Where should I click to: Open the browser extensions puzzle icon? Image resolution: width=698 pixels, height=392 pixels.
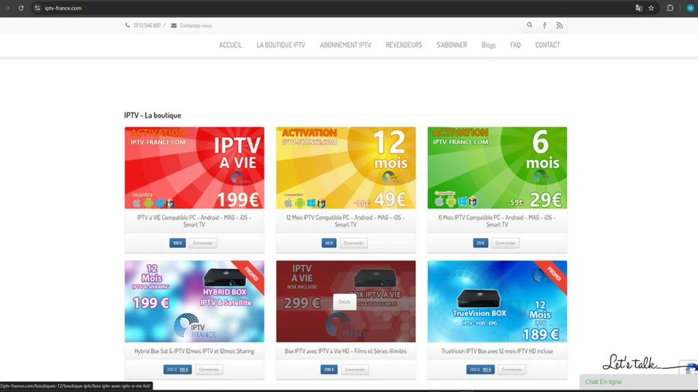(670, 8)
